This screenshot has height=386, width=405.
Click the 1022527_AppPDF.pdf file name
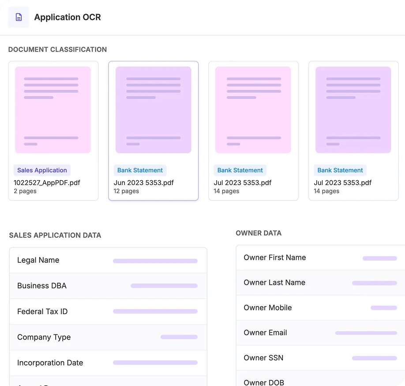point(47,183)
